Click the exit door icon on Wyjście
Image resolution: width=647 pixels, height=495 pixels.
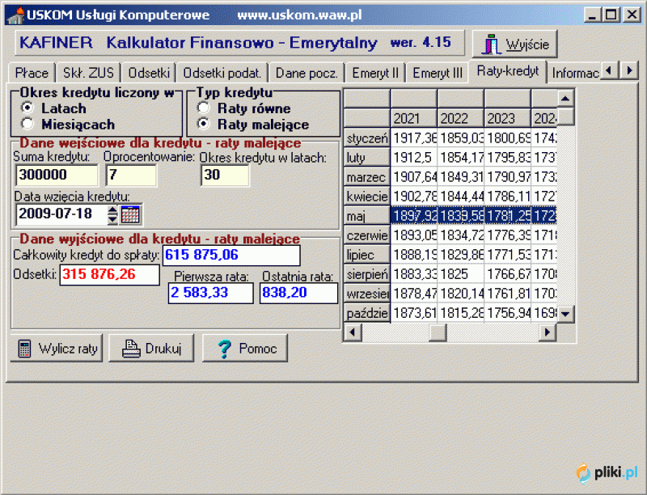pos(492,44)
